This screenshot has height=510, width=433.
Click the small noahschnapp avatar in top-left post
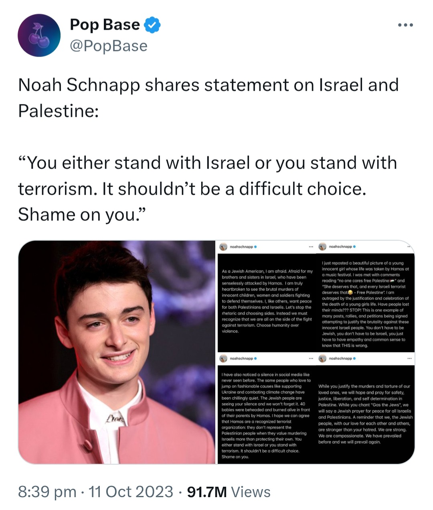coord(223,247)
